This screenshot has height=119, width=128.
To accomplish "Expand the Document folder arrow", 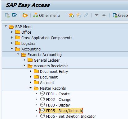I will [x=31, y=77].
